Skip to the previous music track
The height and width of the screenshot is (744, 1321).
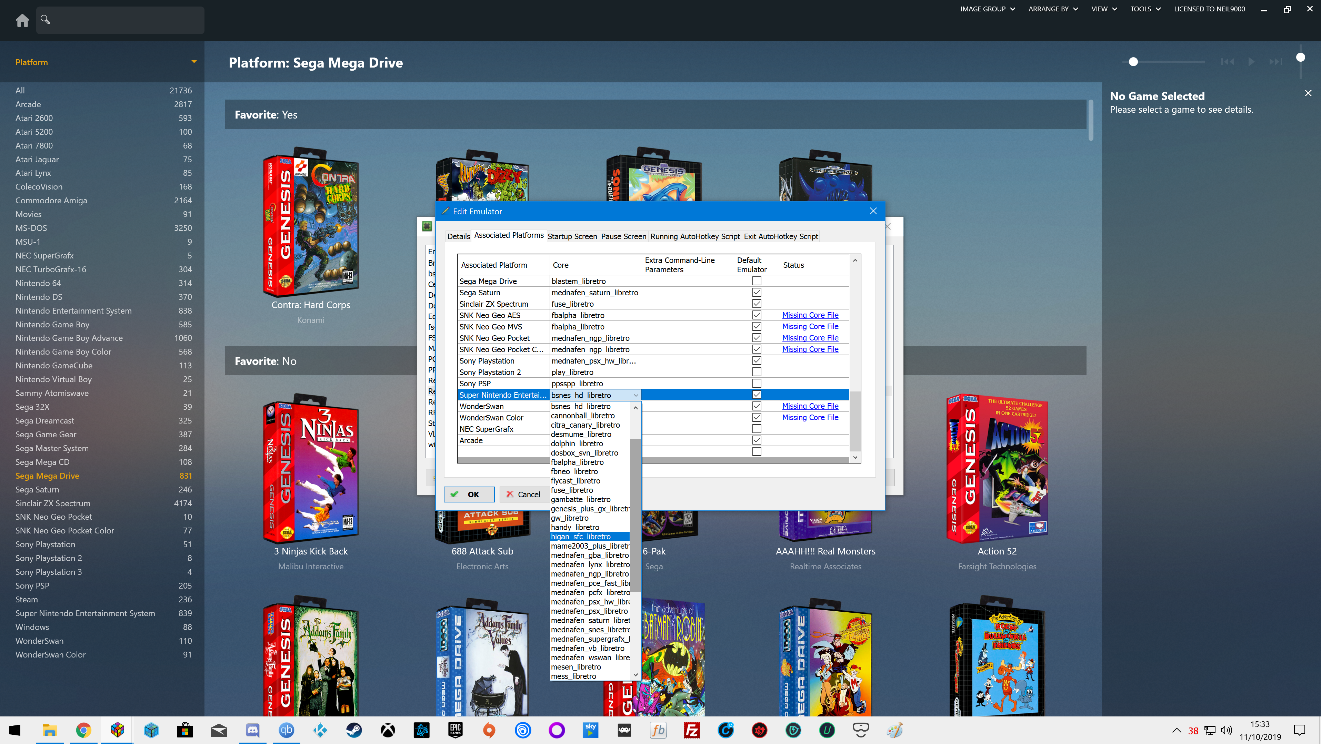coord(1227,62)
